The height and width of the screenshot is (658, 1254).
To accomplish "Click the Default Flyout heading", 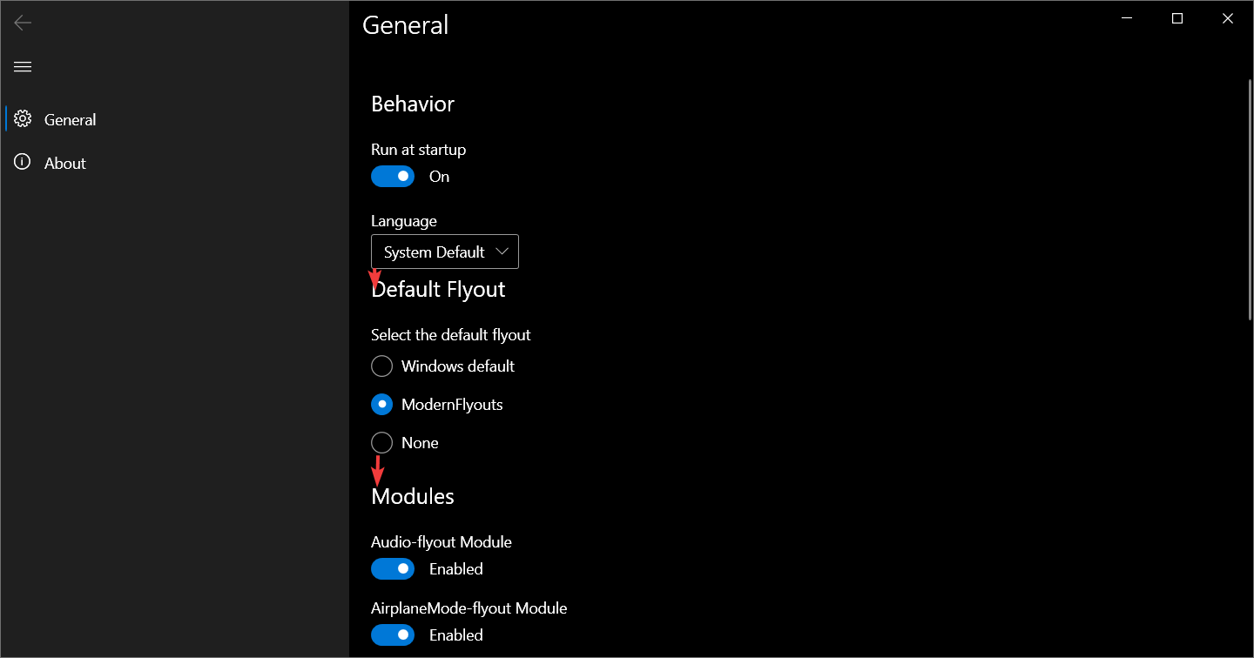I will point(438,289).
